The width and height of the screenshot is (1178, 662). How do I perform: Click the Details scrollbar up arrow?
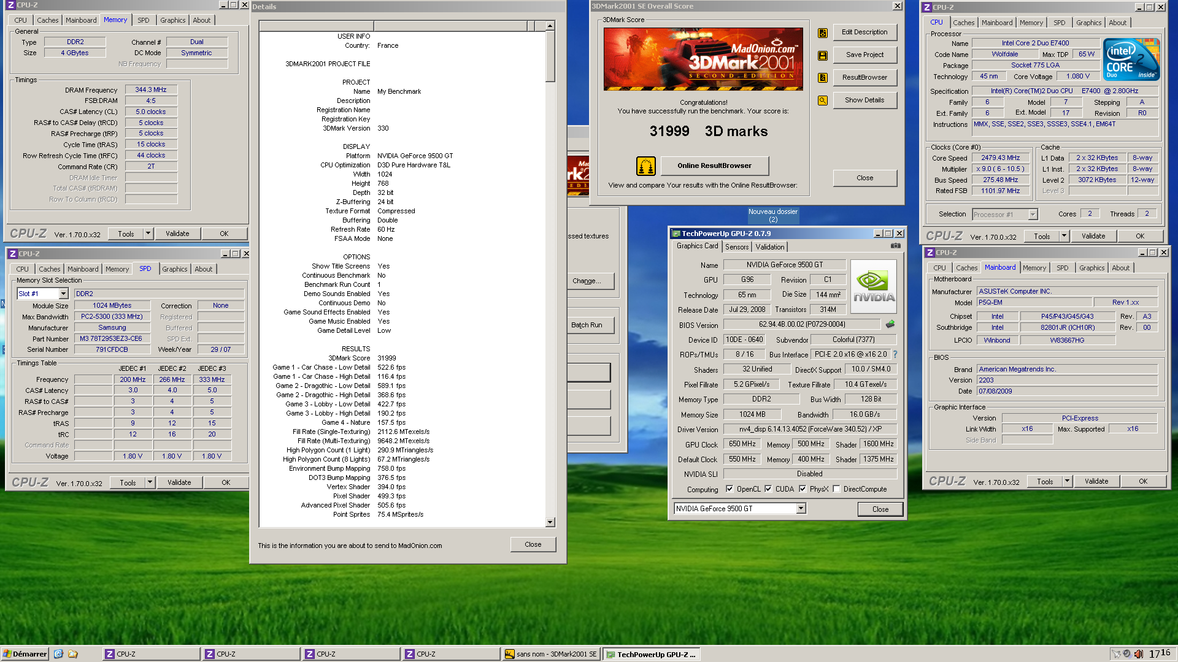(x=550, y=26)
